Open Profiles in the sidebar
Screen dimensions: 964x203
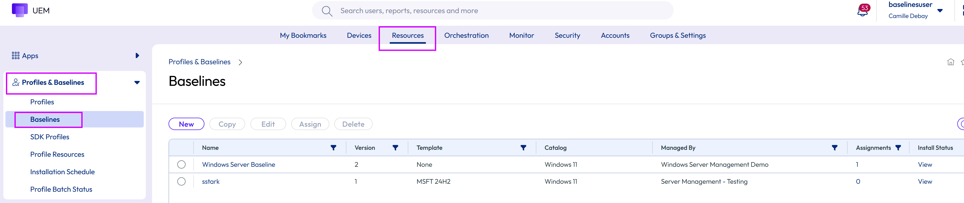point(42,102)
